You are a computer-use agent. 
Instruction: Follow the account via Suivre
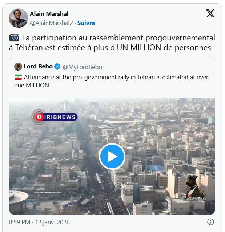86,23
